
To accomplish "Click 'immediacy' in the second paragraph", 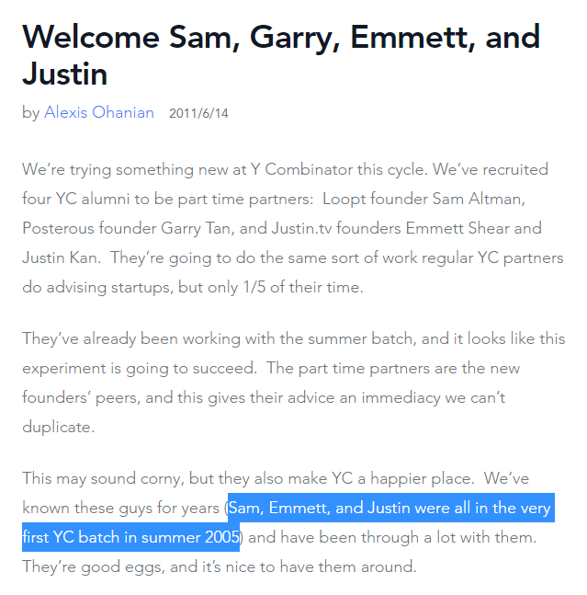I will tap(401, 397).
